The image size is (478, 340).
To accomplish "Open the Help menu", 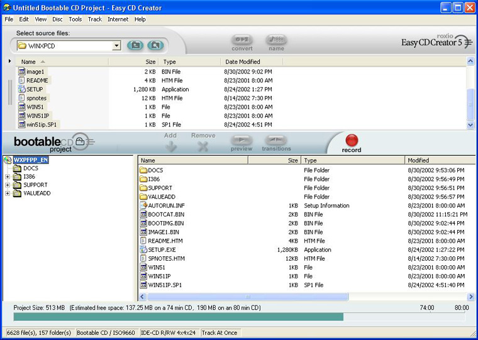I will [140, 19].
